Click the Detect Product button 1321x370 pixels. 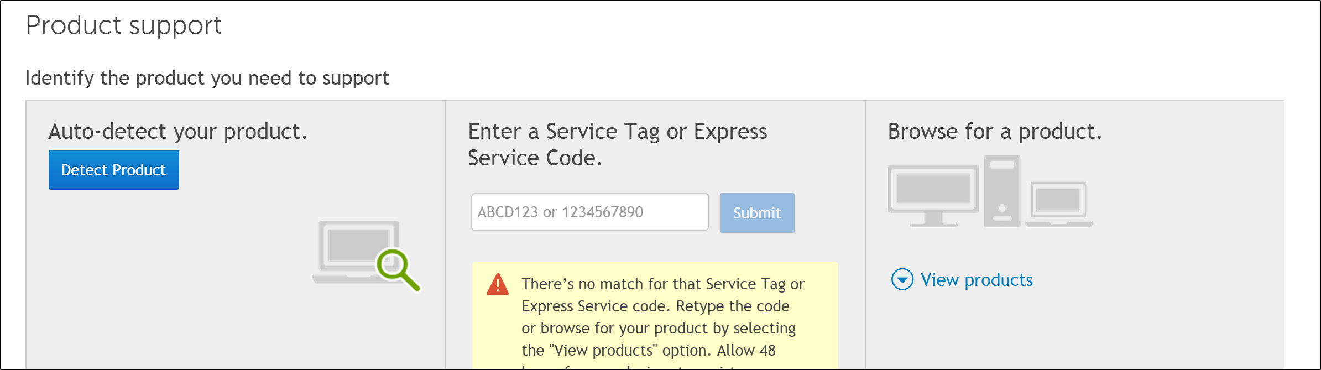point(113,170)
